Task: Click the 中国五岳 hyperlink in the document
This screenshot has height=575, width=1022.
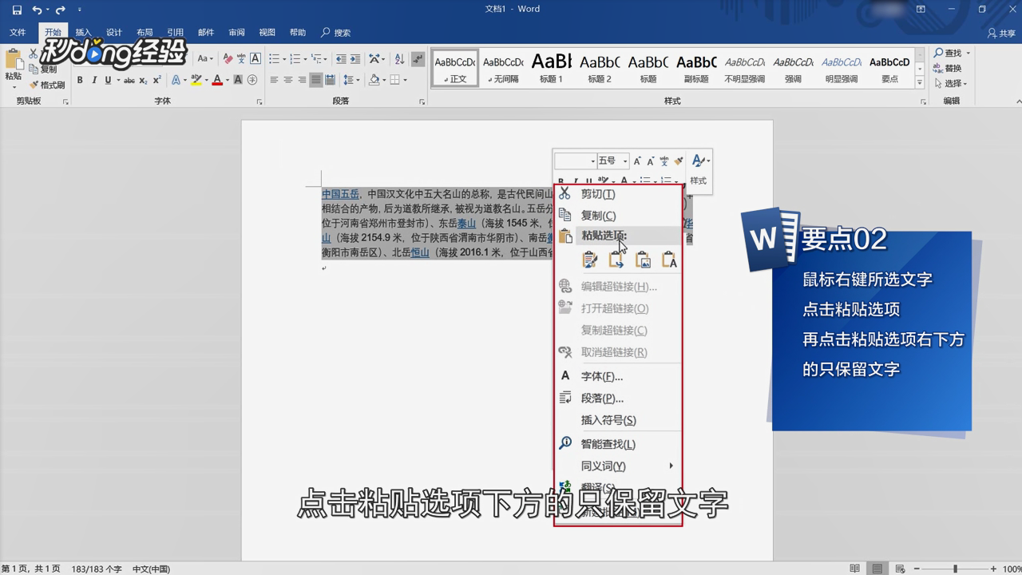Action: click(x=340, y=193)
